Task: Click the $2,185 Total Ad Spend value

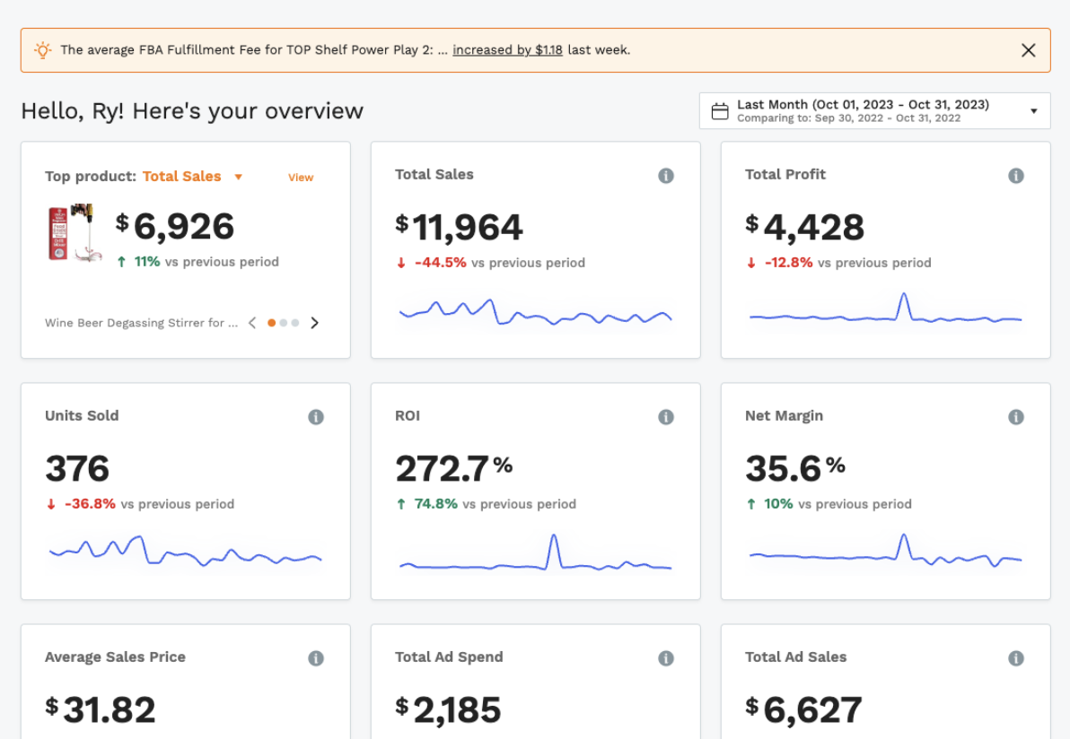Action: (448, 709)
